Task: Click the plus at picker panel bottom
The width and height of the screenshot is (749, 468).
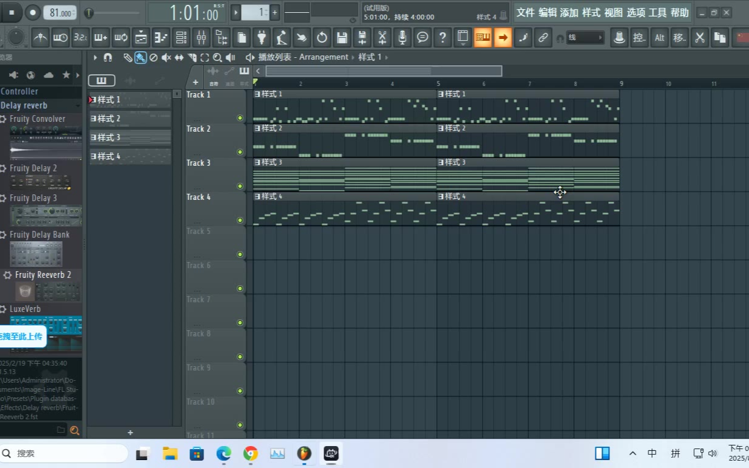Action: click(x=130, y=433)
